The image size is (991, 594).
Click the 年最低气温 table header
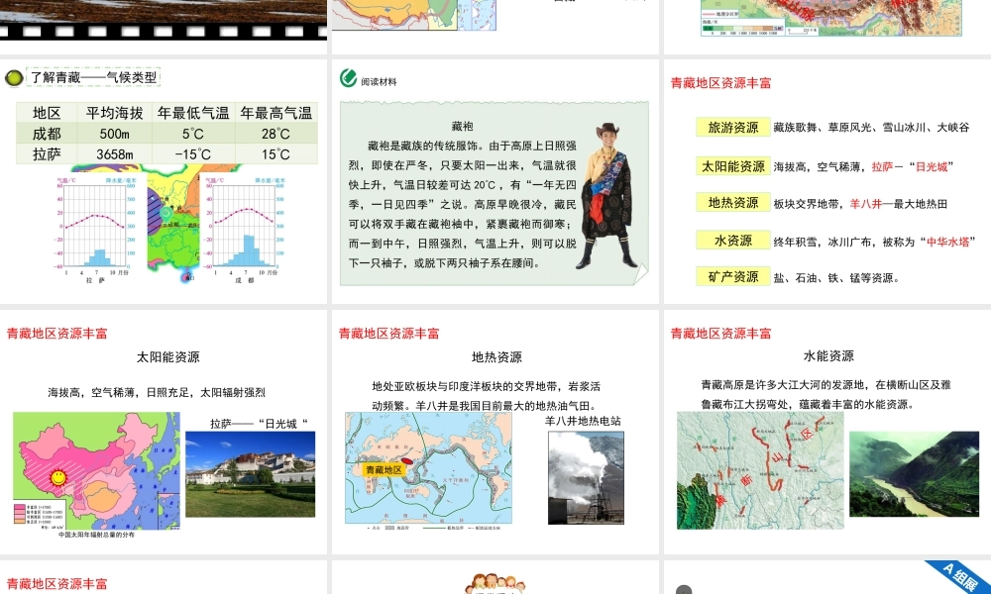pos(193,113)
